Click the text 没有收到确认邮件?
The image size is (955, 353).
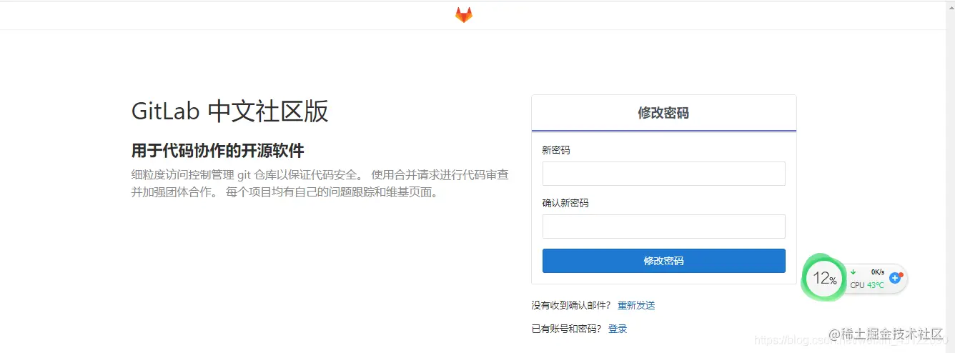click(571, 305)
